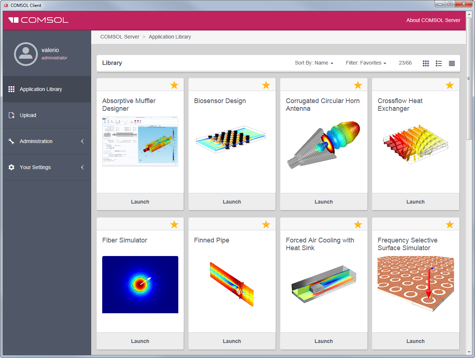This screenshot has width=475, height=358.
Task: Click the user avatar icon
Action: click(26, 54)
